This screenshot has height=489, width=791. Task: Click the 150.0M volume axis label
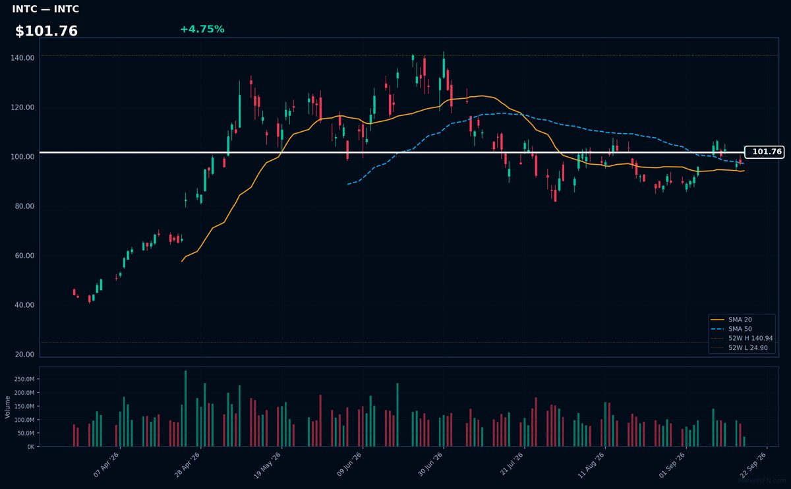point(24,407)
